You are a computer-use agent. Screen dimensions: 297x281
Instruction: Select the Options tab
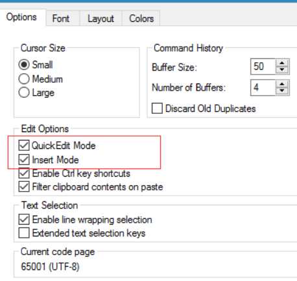[21, 17]
